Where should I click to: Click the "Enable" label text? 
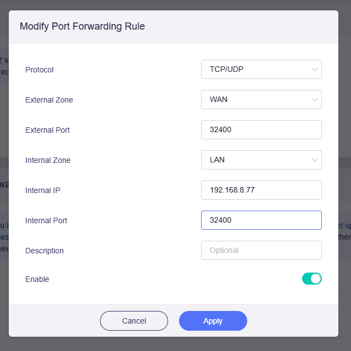point(37,279)
